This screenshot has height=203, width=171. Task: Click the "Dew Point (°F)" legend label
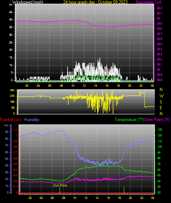[157, 120]
